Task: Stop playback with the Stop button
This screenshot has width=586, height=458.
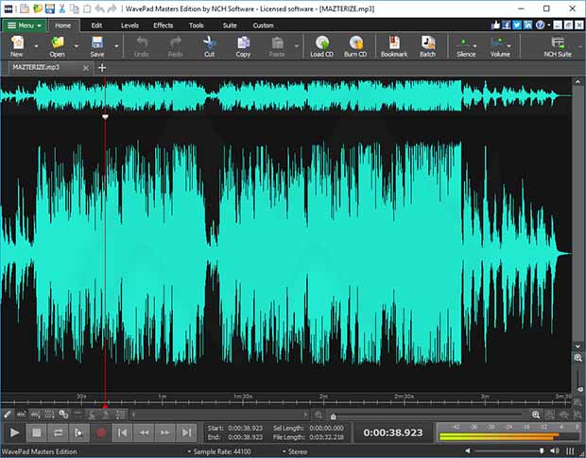Action: pos(37,433)
